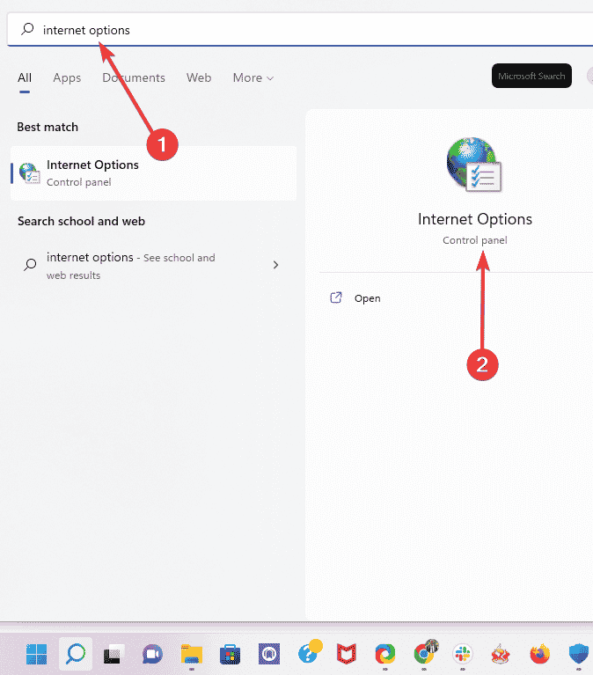Switch to the Documents tab

point(134,77)
